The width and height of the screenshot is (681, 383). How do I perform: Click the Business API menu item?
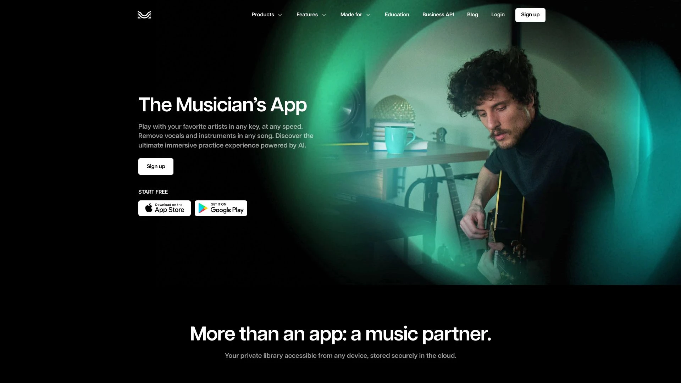[x=438, y=15]
